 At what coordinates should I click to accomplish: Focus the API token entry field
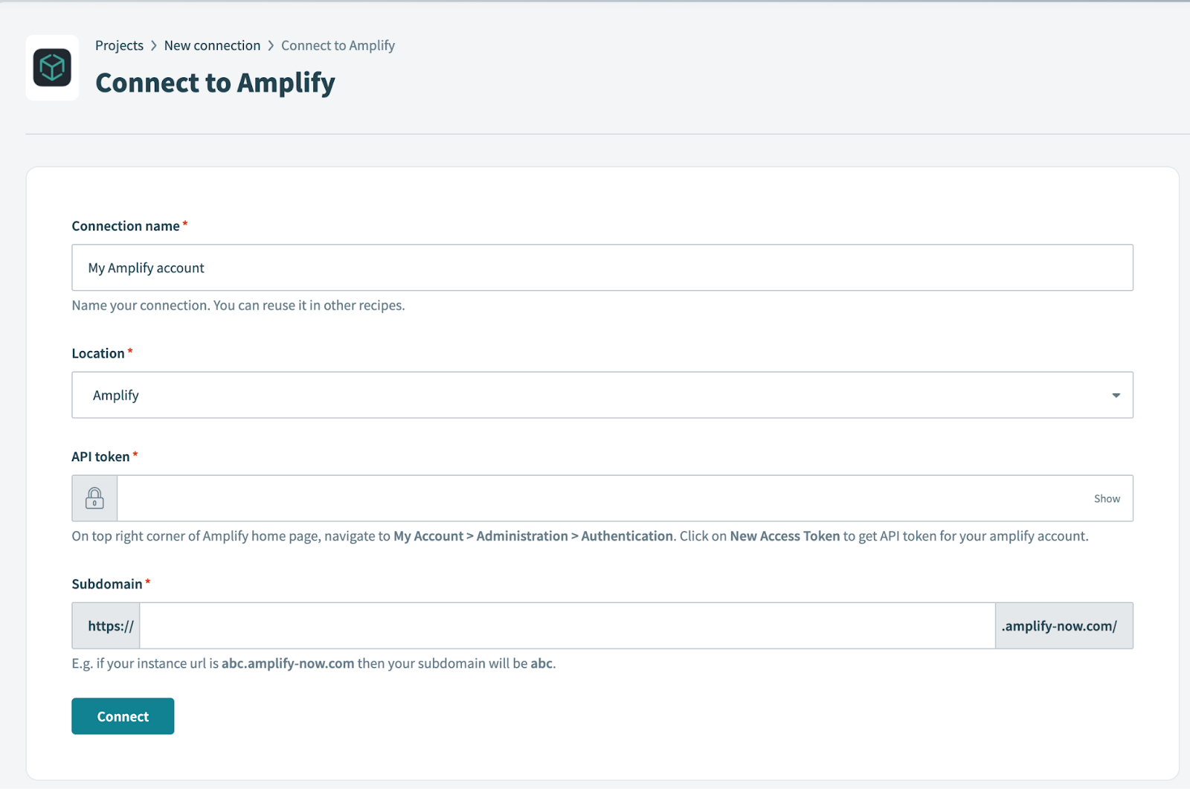(595, 497)
